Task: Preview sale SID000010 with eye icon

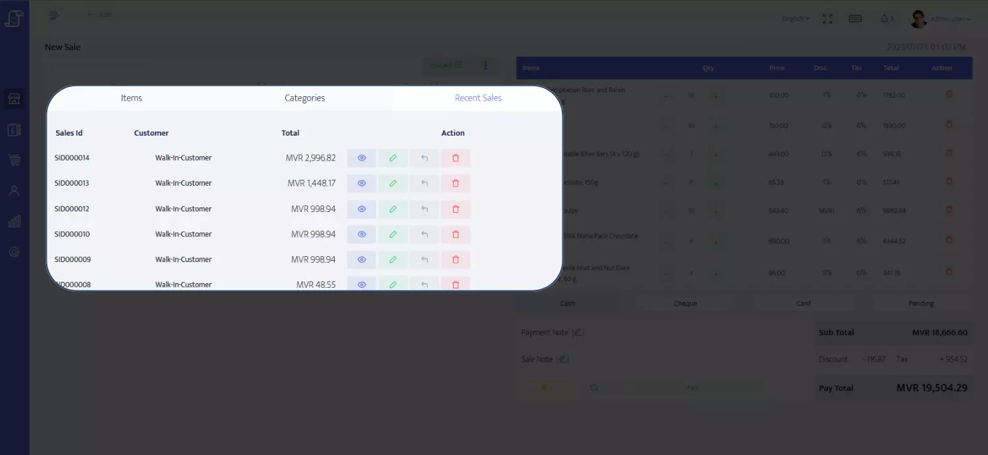Action: pos(362,234)
